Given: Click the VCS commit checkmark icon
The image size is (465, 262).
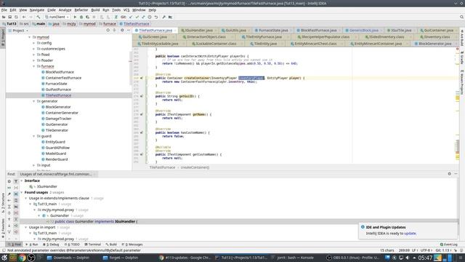Looking at the screenshot, I should [x=137, y=17].
